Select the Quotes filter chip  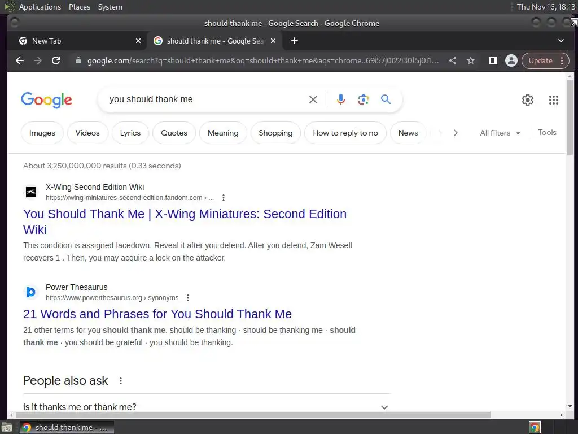click(174, 133)
